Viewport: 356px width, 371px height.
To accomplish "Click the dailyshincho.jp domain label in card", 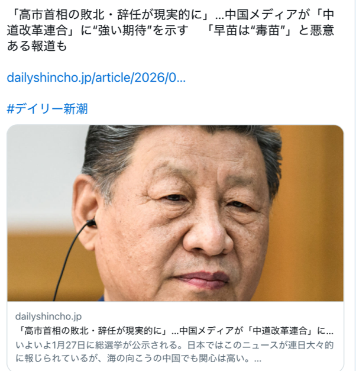I will (x=48, y=317).
